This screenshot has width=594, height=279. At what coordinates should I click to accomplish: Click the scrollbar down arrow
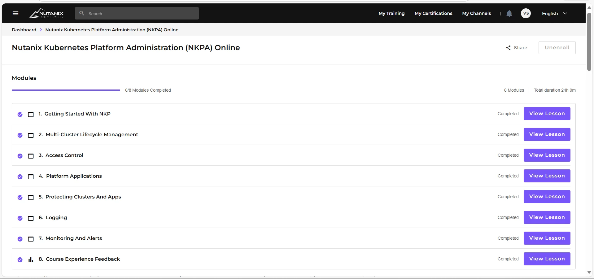pos(589,272)
